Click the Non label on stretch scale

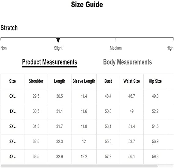pyautogui.click(x=4, y=48)
